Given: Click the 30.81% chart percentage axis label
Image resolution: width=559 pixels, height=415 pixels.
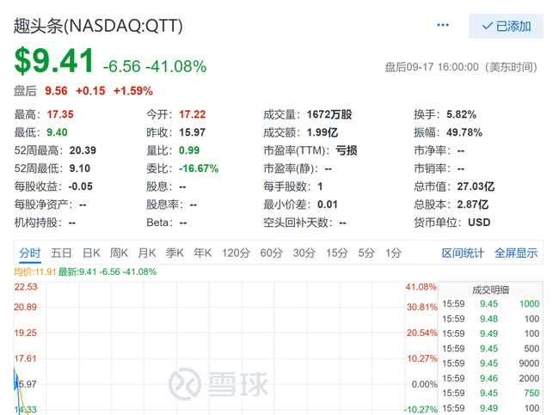Looking at the screenshot, I should pos(422,307).
